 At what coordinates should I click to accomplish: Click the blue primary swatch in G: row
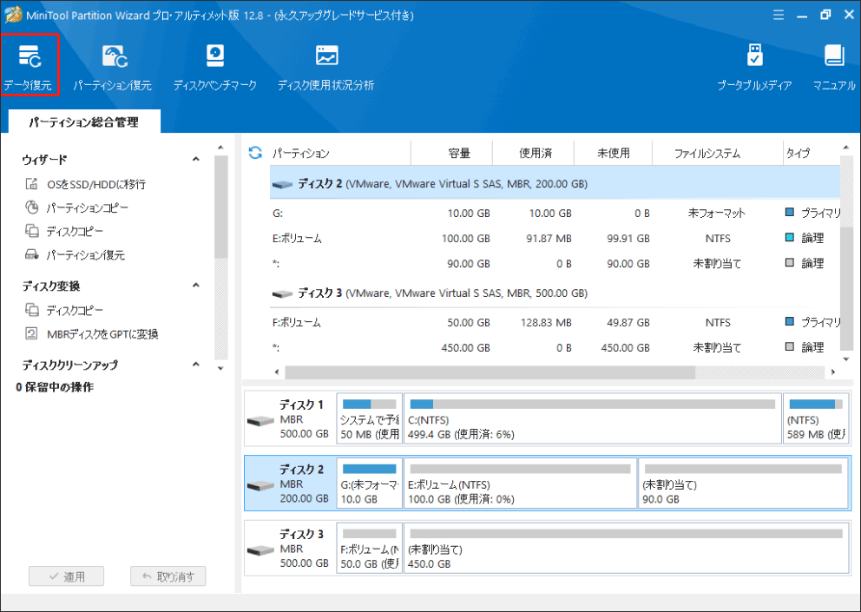pyautogui.click(x=790, y=212)
